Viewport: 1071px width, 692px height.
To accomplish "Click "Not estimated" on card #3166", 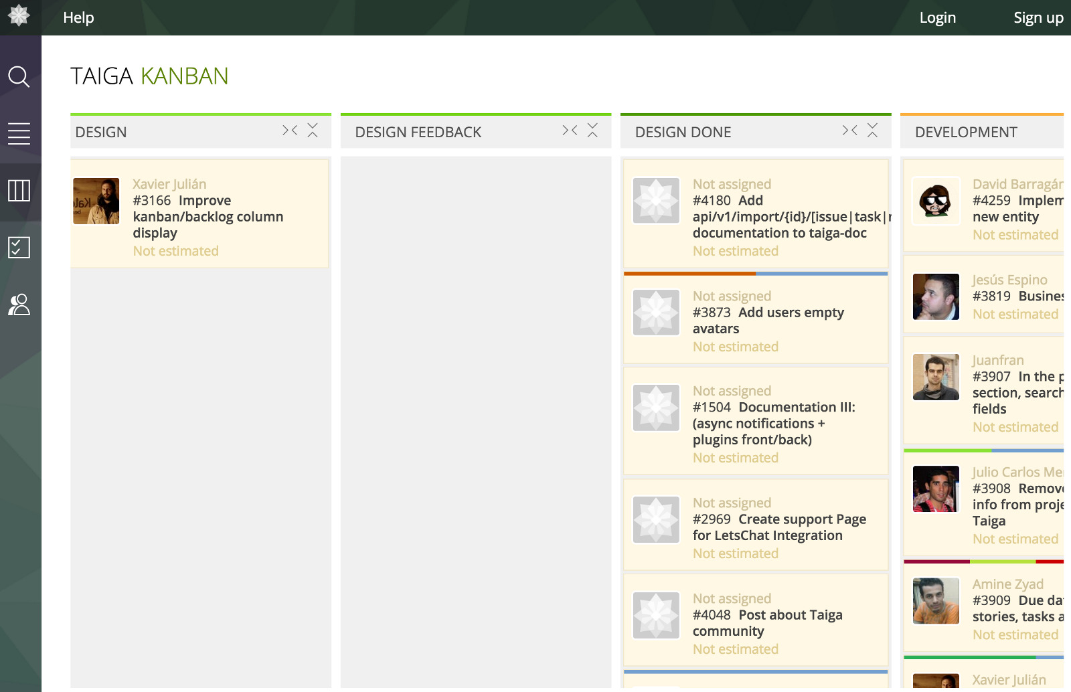I will pyautogui.click(x=175, y=251).
